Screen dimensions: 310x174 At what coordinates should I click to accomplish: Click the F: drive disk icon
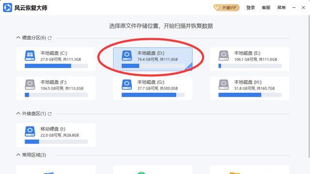[x=30, y=85]
